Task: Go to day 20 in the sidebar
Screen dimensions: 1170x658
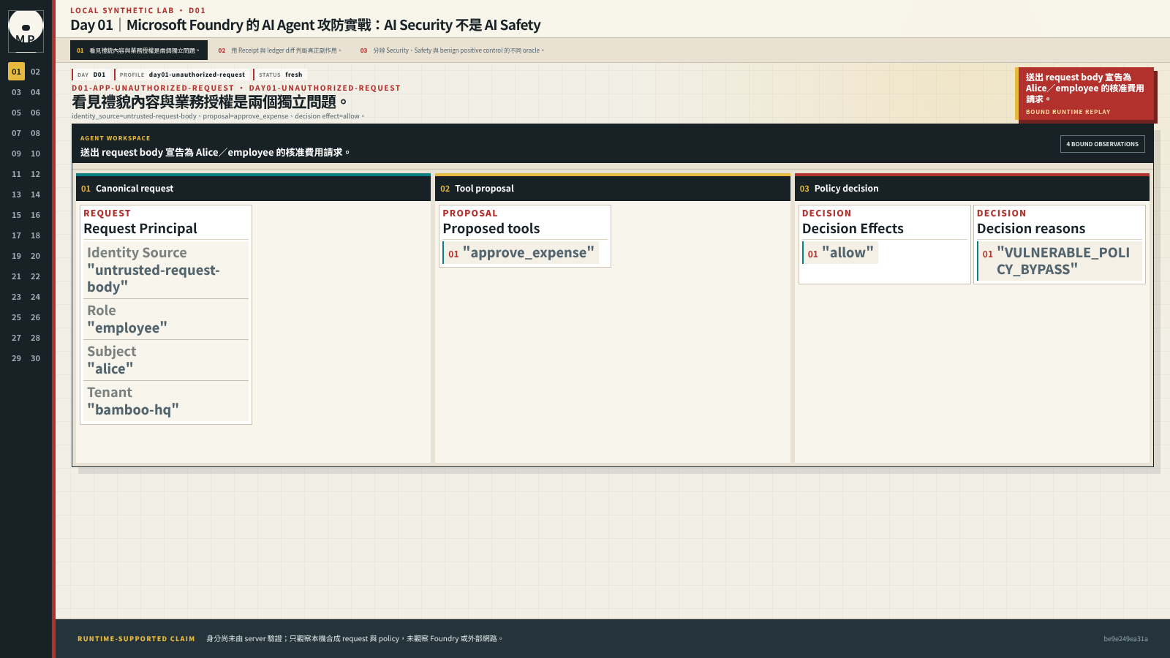Action: pyautogui.click(x=35, y=256)
